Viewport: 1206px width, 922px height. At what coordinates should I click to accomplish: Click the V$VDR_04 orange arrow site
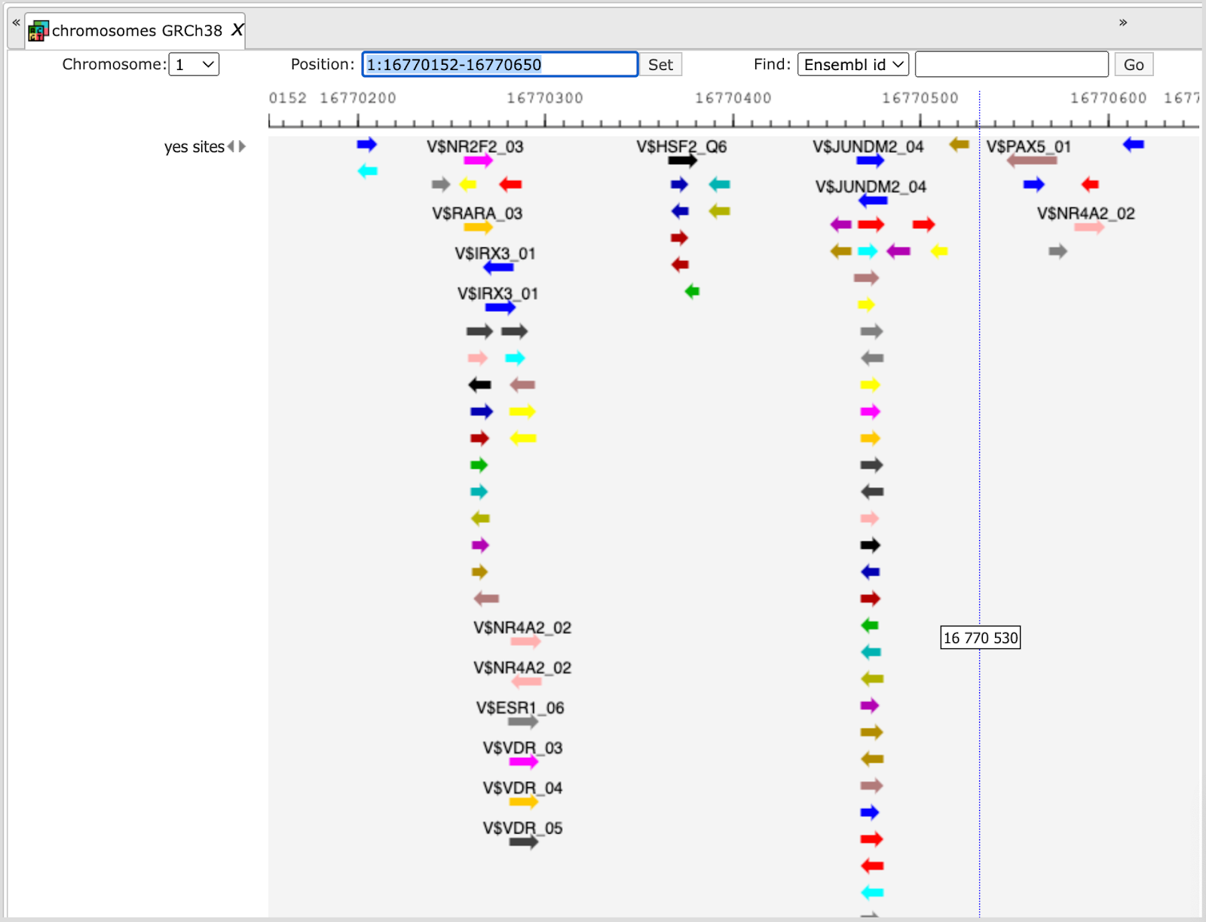point(524,802)
